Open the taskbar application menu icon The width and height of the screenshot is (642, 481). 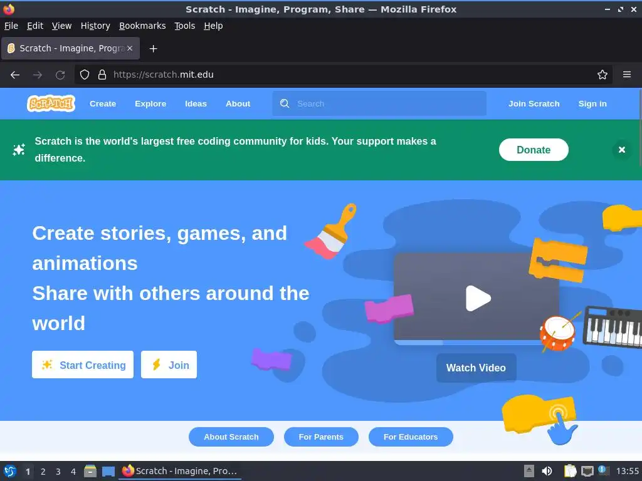pyautogui.click(x=10, y=471)
